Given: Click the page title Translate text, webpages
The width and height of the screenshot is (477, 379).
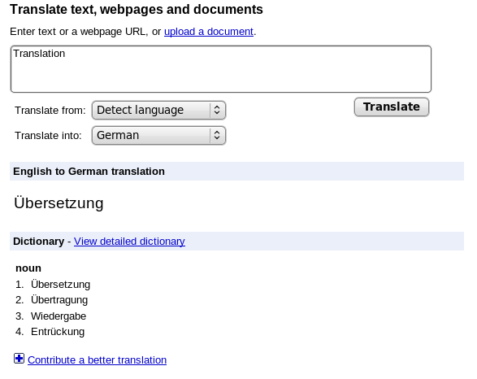Looking at the screenshot, I should 137,10.
